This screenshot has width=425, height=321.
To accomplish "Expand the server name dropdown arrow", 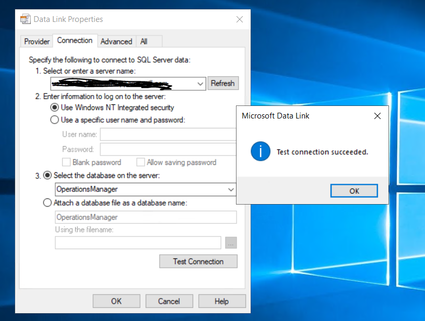I will pyautogui.click(x=200, y=84).
